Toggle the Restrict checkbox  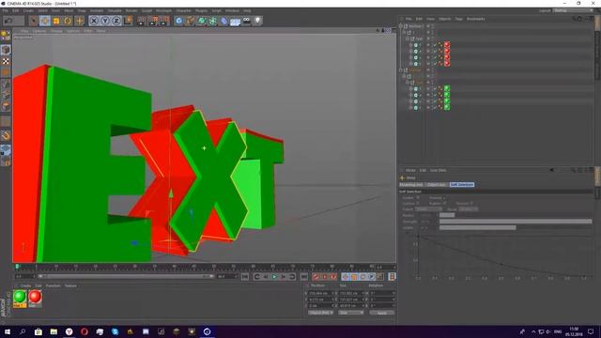pyautogui.click(x=471, y=204)
